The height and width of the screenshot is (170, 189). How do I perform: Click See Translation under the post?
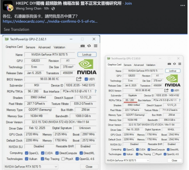tap(17, 29)
